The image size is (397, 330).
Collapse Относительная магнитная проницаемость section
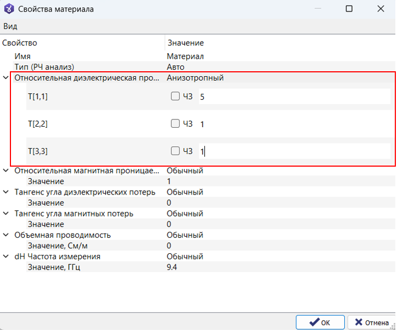click(5, 170)
